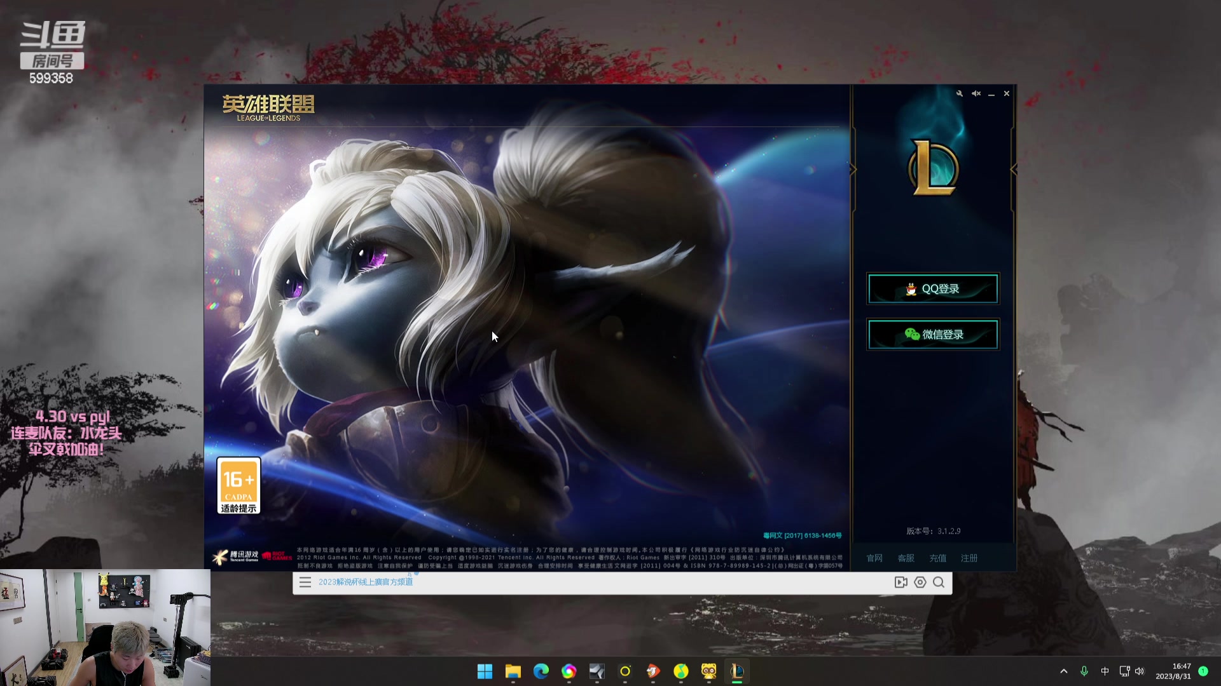Open the colorful ring app on taskbar
The height and width of the screenshot is (686, 1221).
pos(569,671)
